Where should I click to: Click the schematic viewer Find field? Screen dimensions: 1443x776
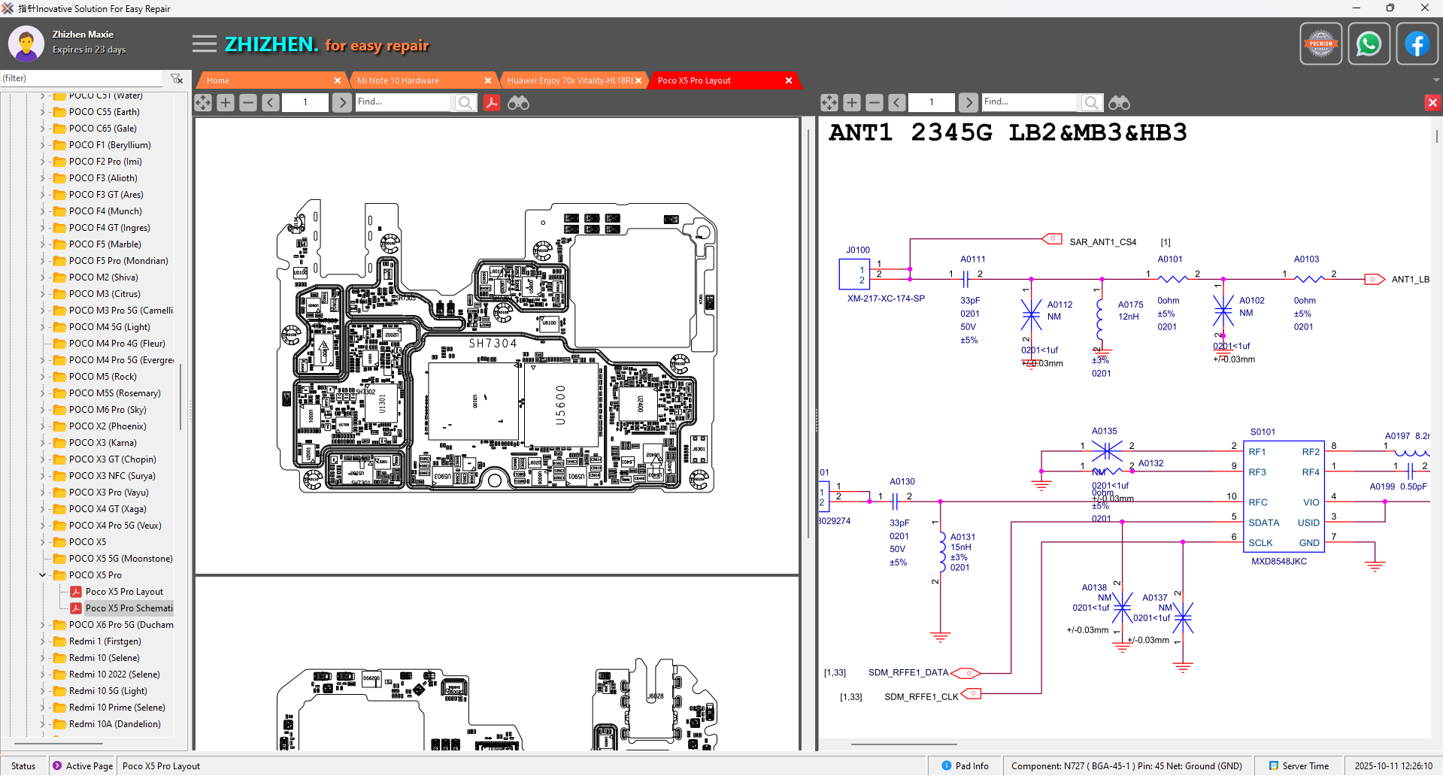coord(1031,102)
